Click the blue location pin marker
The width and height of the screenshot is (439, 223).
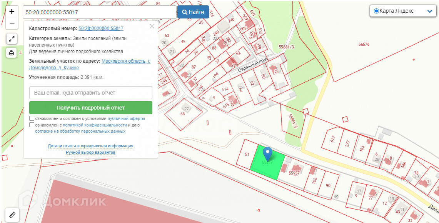pos(267,154)
